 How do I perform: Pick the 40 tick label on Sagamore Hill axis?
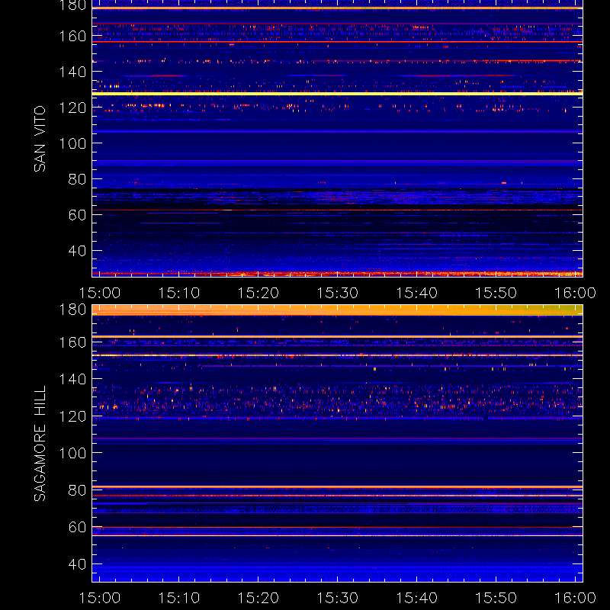click(x=77, y=564)
